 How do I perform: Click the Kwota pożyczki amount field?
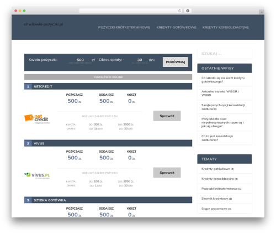(x=80, y=60)
